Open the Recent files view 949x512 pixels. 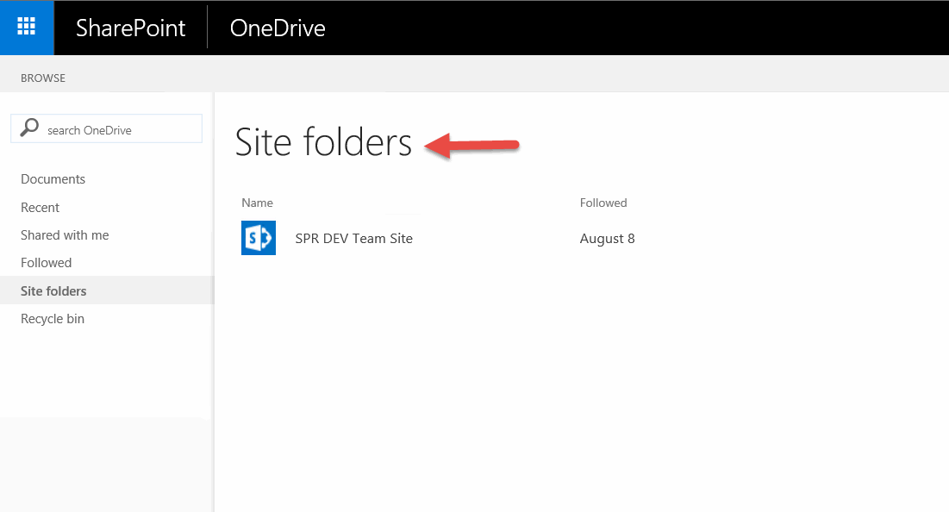40,208
